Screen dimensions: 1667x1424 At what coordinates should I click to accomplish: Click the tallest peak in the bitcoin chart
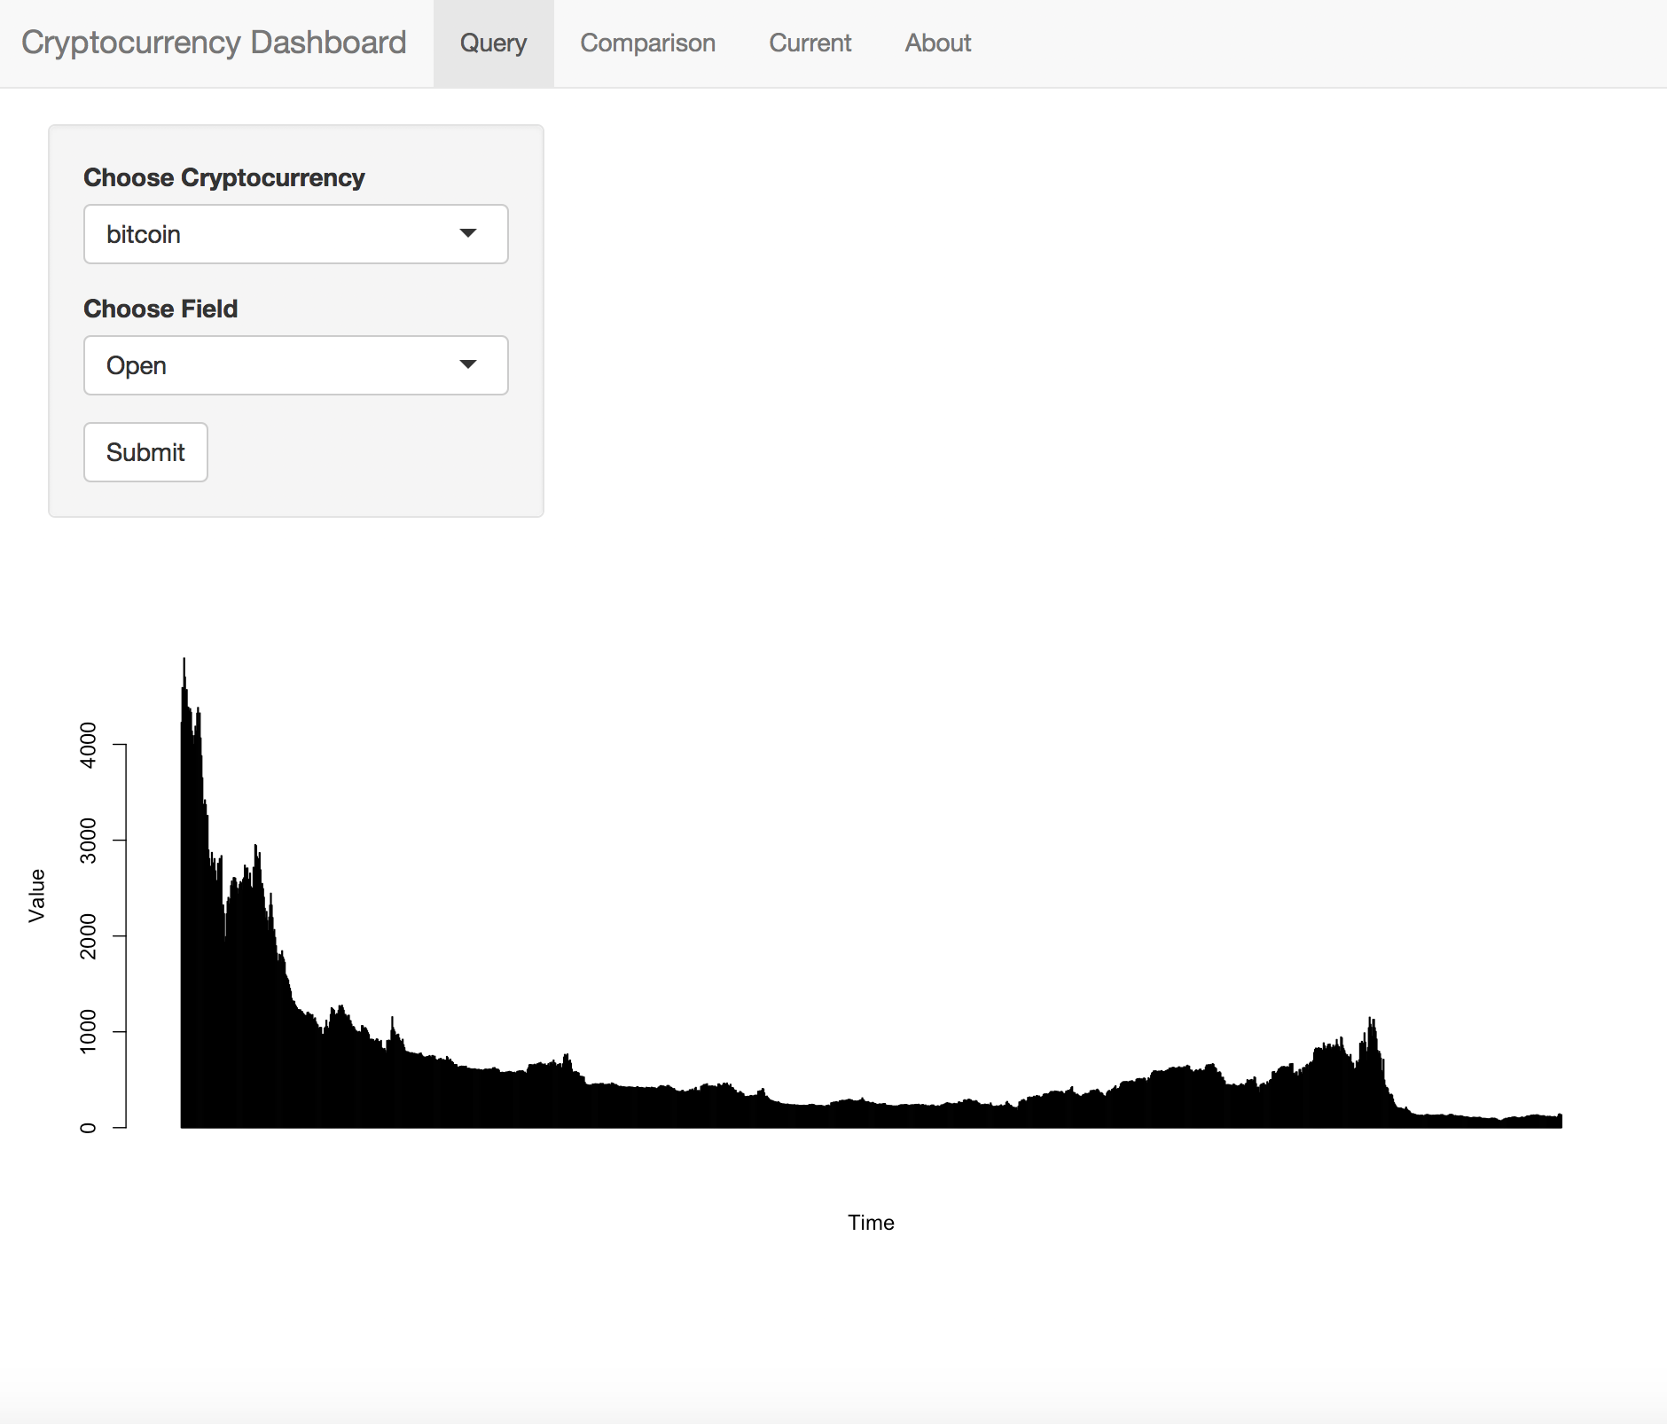184,661
